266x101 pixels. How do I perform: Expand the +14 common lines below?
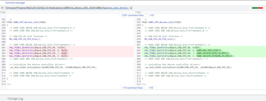coord(133,88)
